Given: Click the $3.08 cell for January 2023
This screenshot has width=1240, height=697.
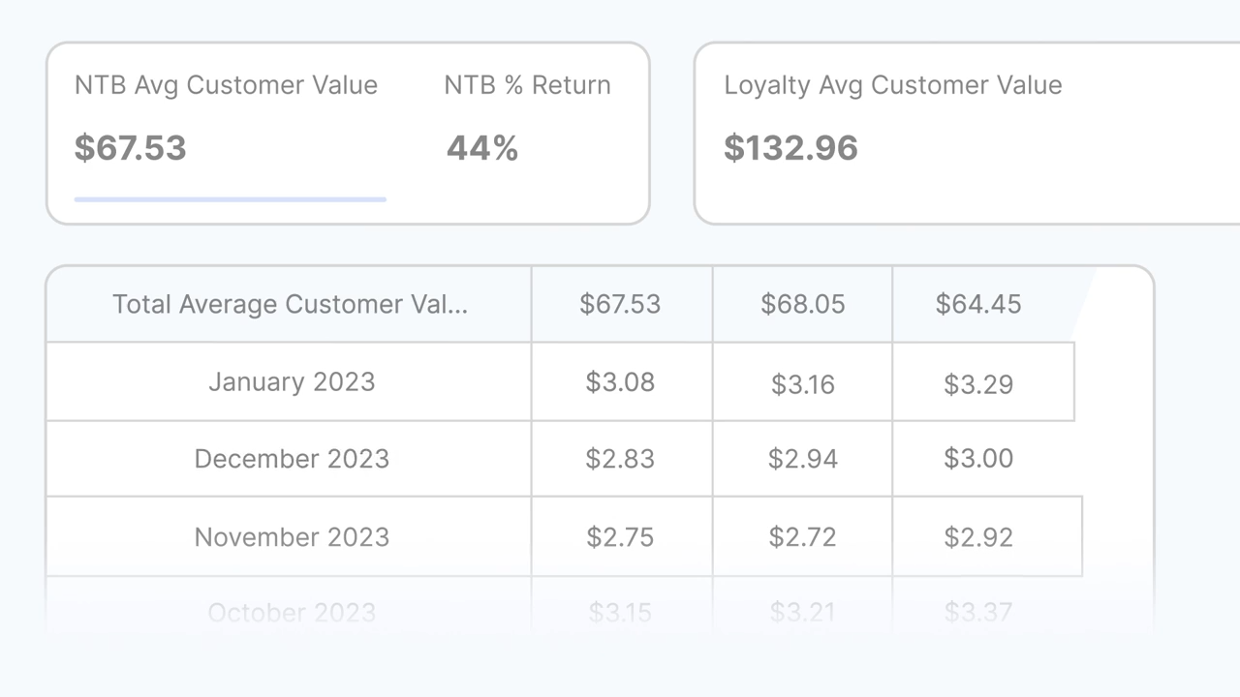Looking at the screenshot, I should tap(620, 381).
